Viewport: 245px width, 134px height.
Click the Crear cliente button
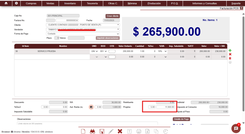tap(113, 16)
